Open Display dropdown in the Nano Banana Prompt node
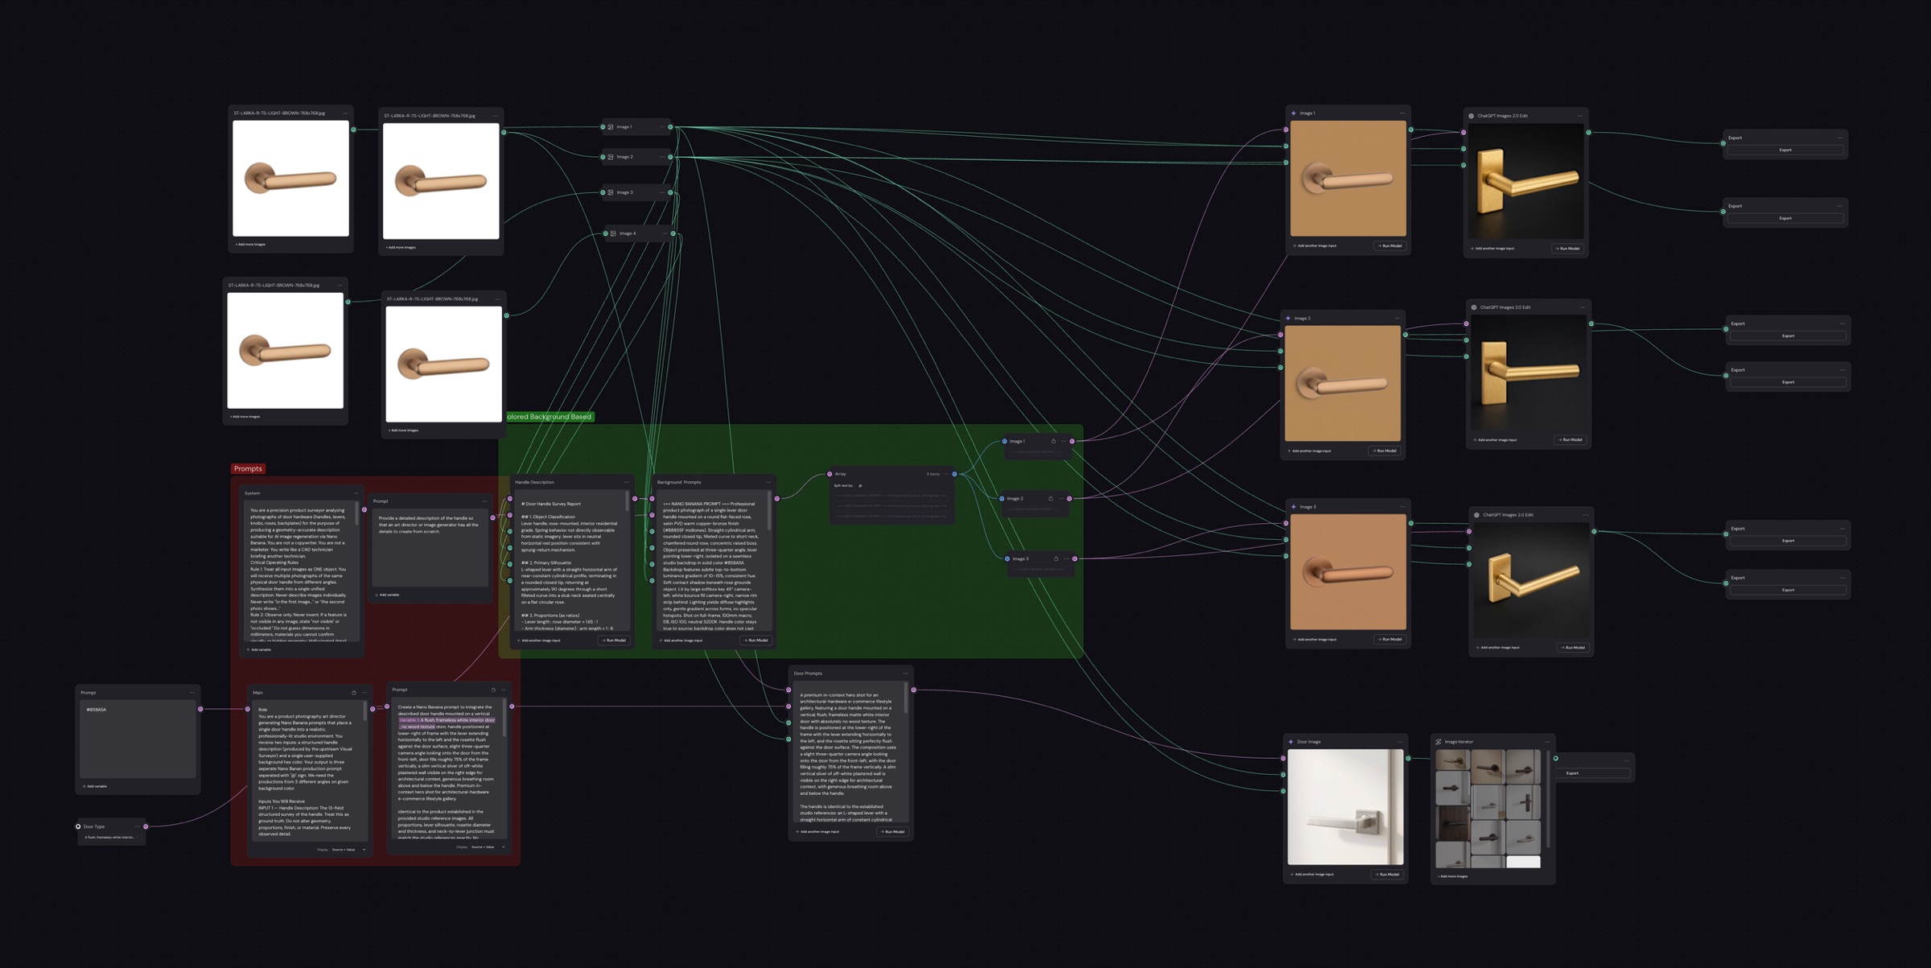 point(488,846)
